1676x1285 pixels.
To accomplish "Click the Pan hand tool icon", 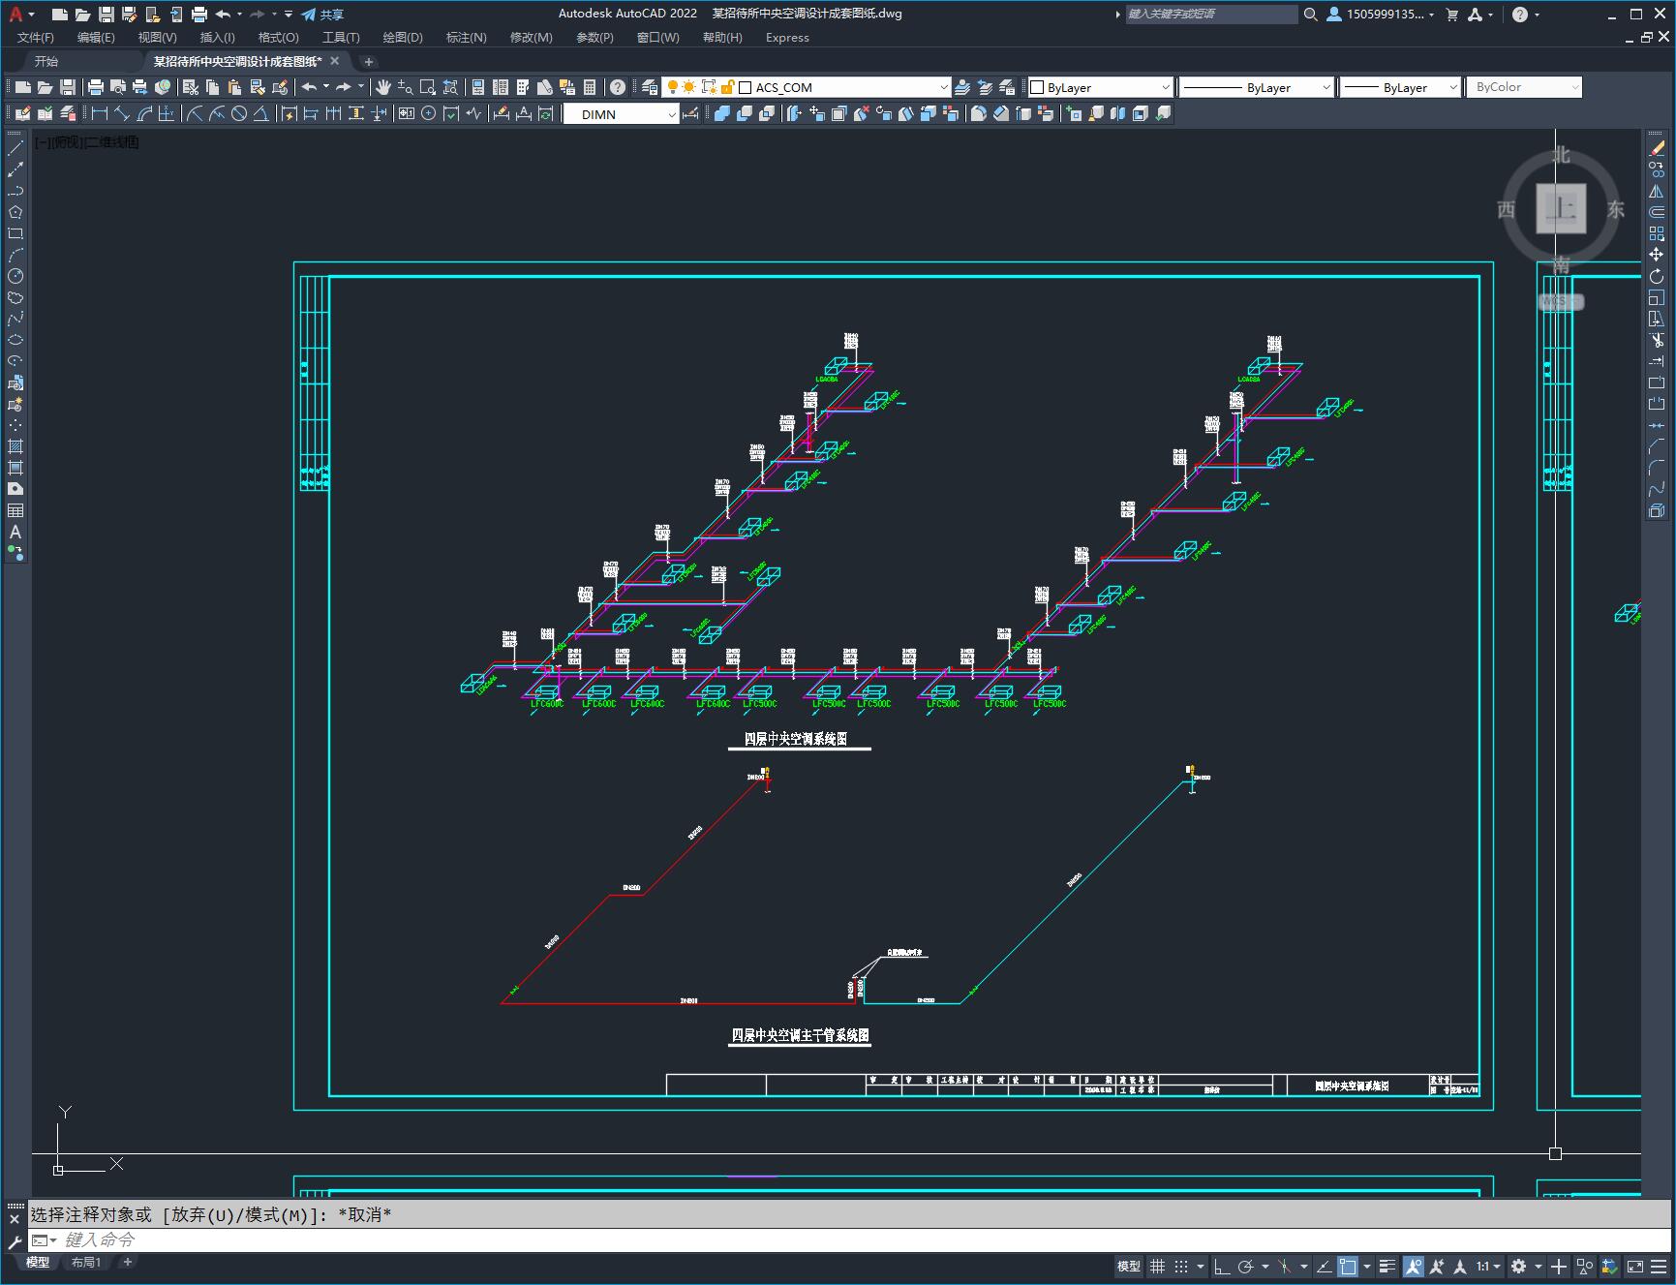I will (383, 87).
